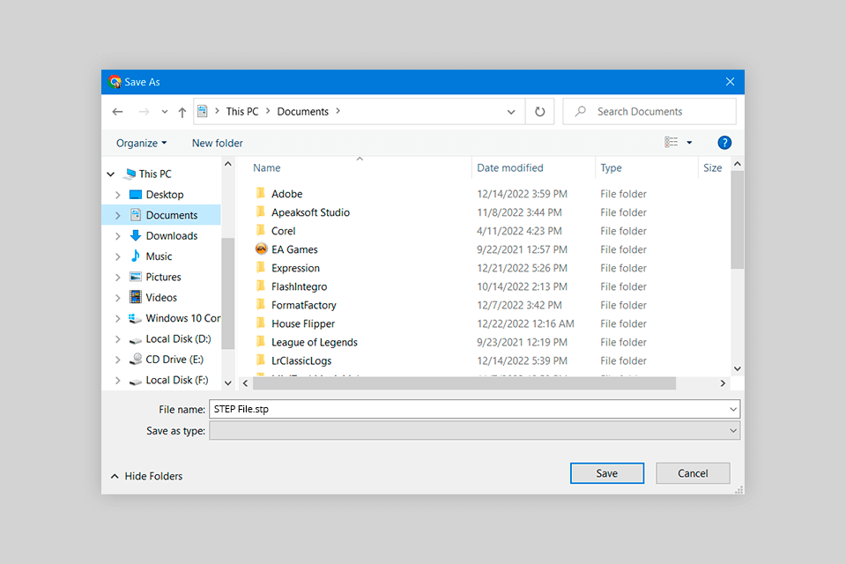This screenshot has height=564, width=846.
Task: Select Local Disk (F:) in tree
Action: tap(177, 380)
